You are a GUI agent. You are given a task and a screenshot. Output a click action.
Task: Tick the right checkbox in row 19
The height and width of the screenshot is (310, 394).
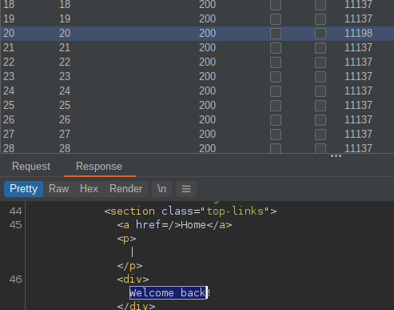[x=320, y=19]
